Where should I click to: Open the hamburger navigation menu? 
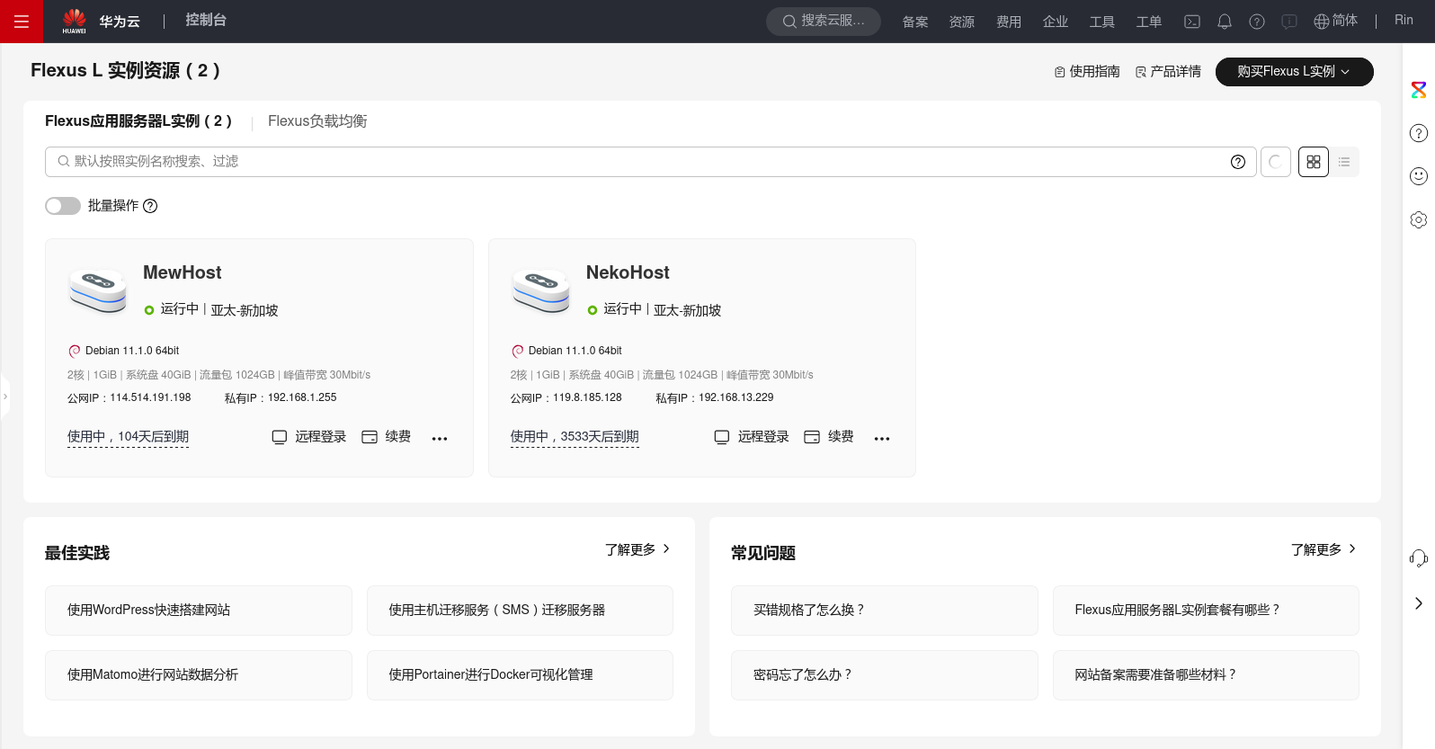(22, 22)
